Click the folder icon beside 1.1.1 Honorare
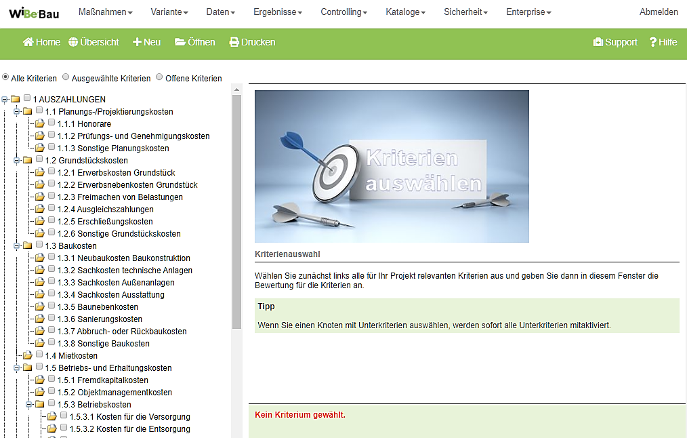 [x=40, y=124]
